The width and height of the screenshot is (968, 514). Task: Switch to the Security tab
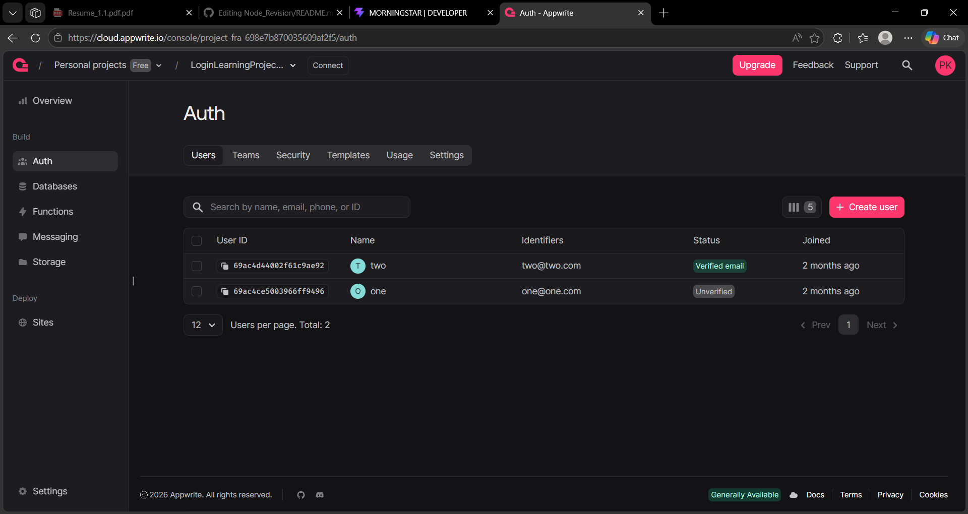coord(293,155)
